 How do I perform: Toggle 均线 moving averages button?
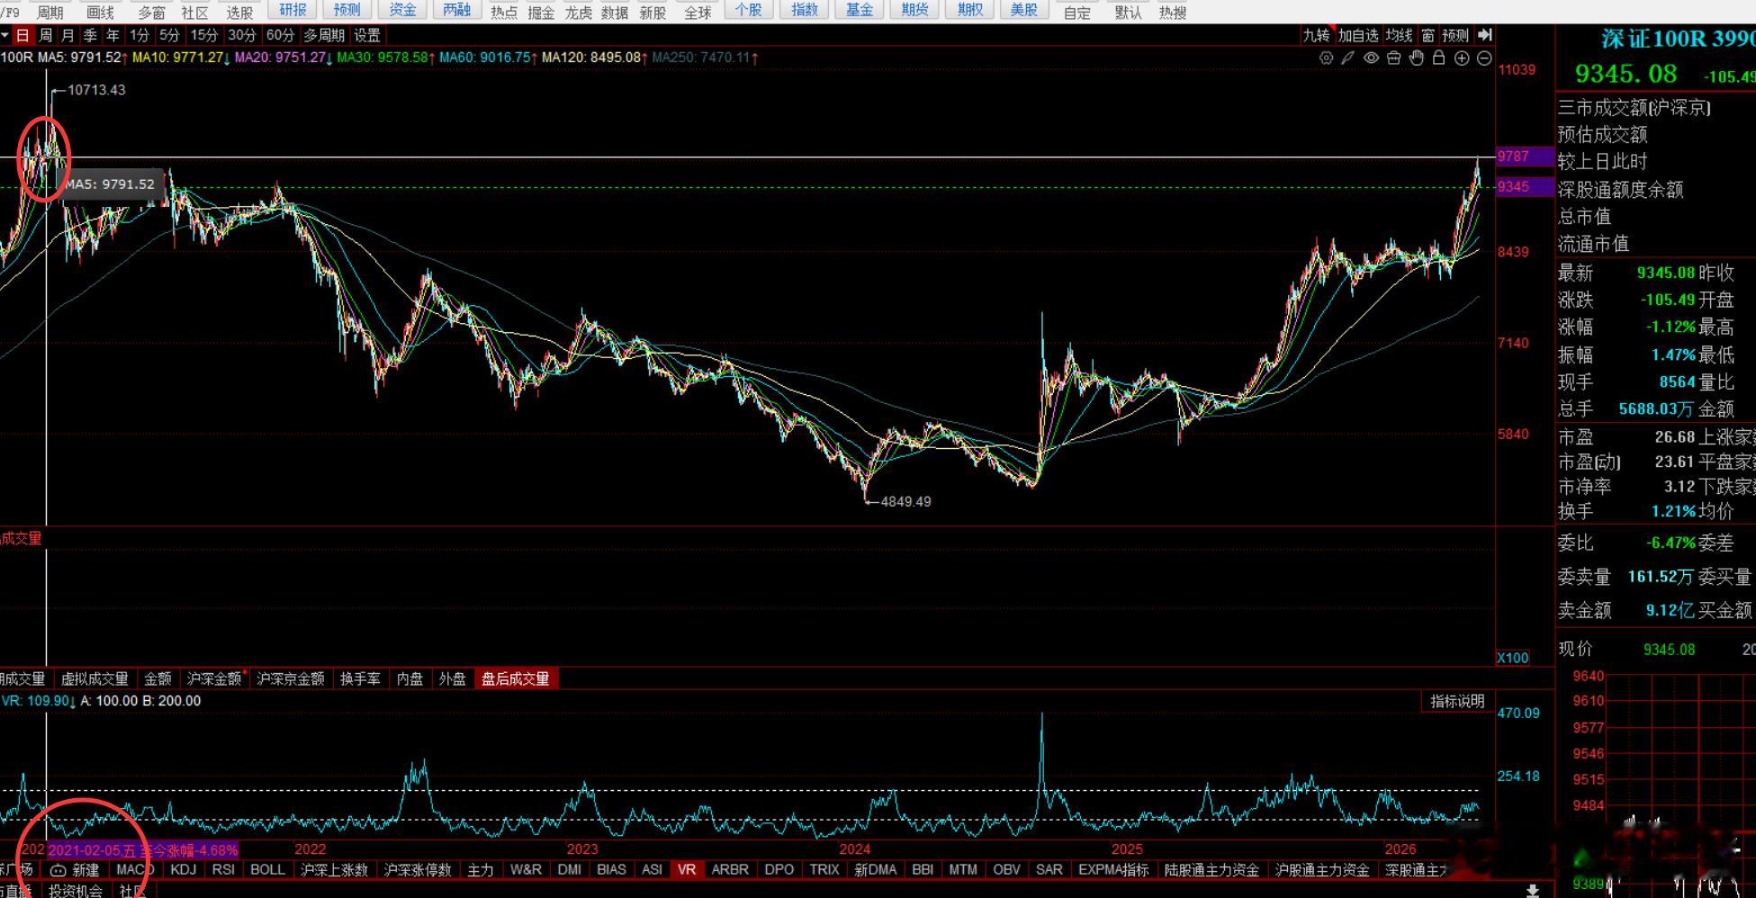[x=1399, y=35]
